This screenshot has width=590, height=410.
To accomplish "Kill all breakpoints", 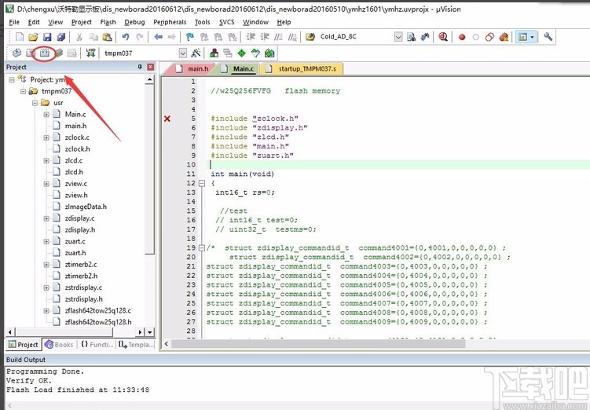I will pyautogui.click(x=504, y=37).
